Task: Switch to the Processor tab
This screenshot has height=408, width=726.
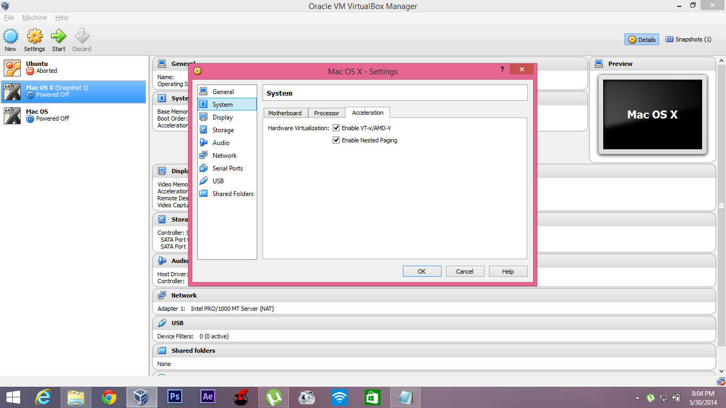Action: pyautogui.click(x=326, y=113)
